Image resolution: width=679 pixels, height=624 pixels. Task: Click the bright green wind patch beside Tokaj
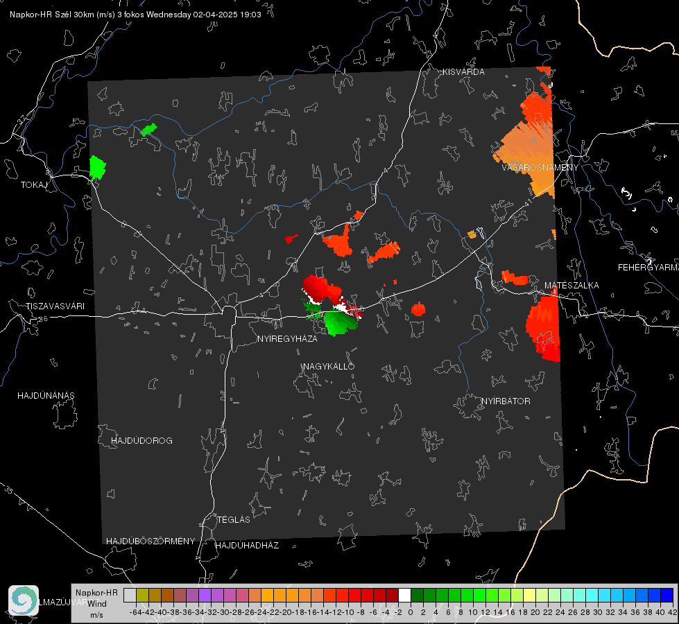[x=97, y=168]
